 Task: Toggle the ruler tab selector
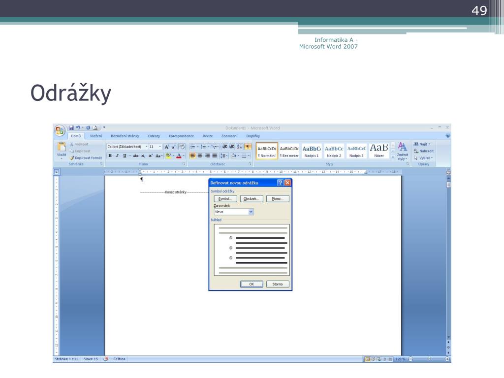pos(57,172)
